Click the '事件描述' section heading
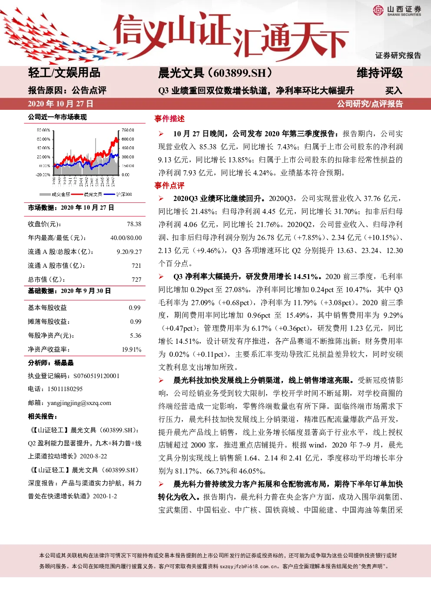The width and height of the screenshot is (431, 609). coord(169,119)
